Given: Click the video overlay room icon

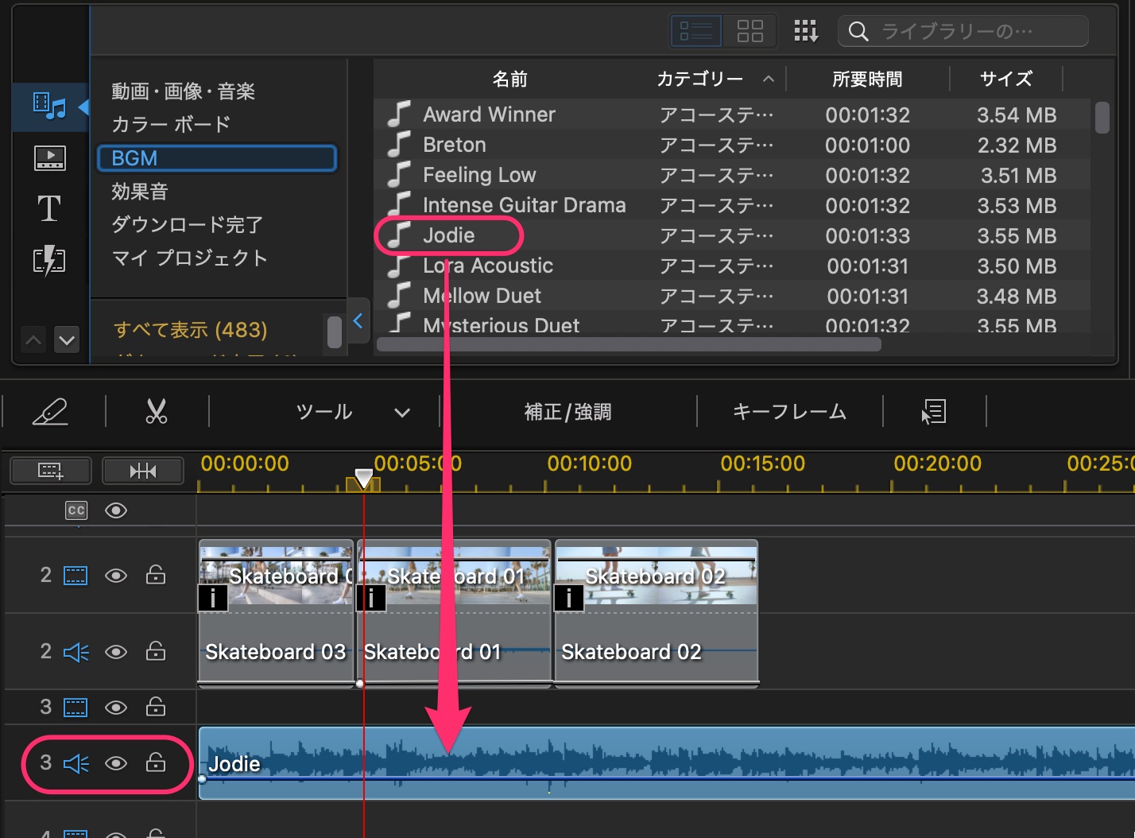Looking at the screenshot, I should point(49,157).
